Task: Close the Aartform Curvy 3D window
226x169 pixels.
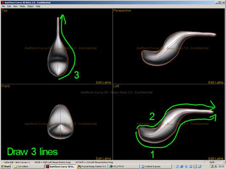Action: click(x=223, y=3)
